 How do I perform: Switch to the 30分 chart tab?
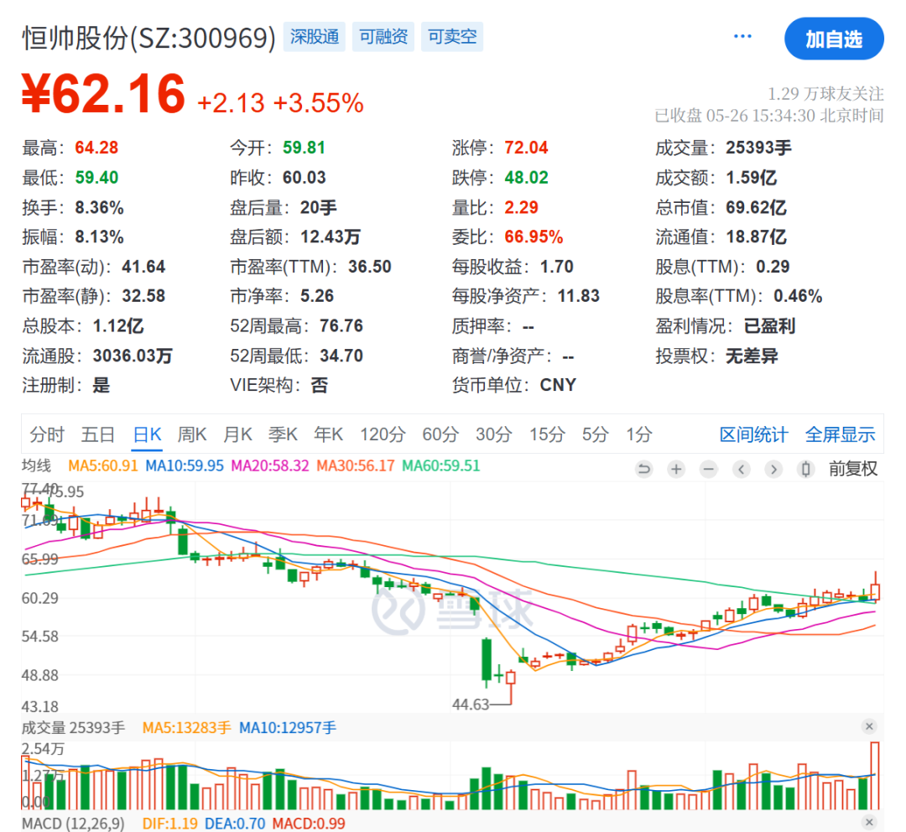pyautogui.click(x=493, y=434)
